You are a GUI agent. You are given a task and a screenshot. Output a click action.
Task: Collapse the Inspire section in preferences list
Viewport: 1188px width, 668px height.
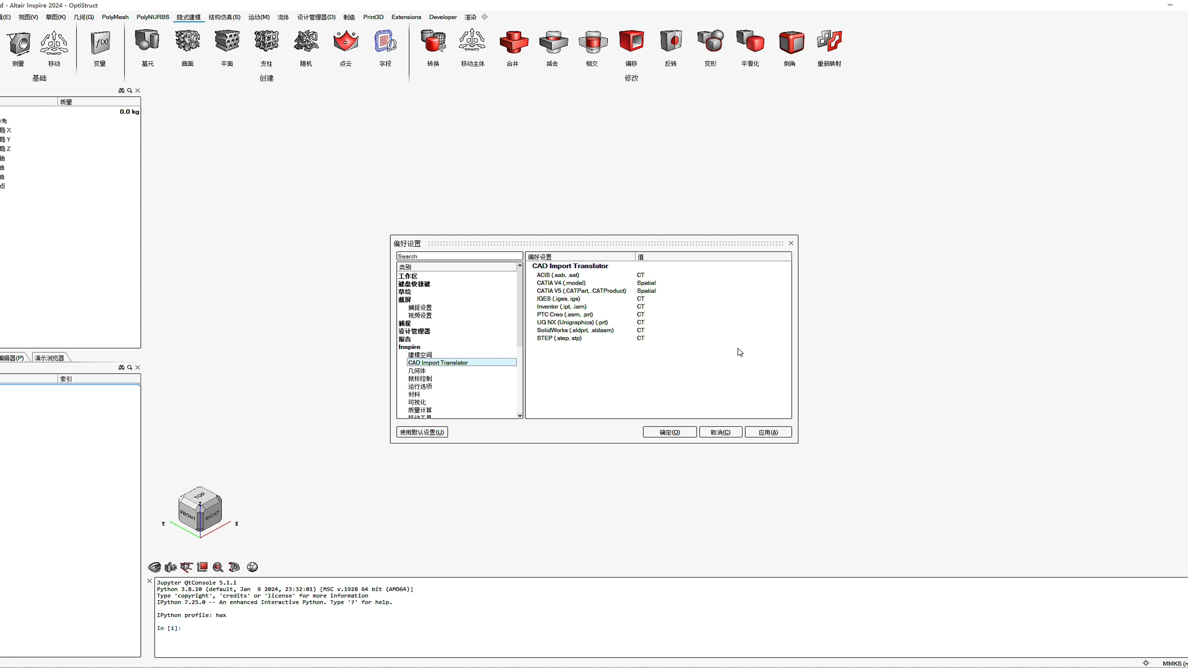coord(409,347)
